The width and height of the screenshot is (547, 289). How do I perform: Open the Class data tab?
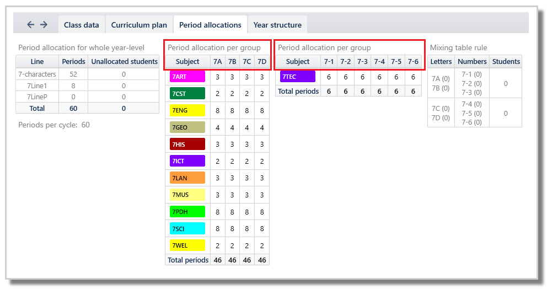(x=81, y=25)
